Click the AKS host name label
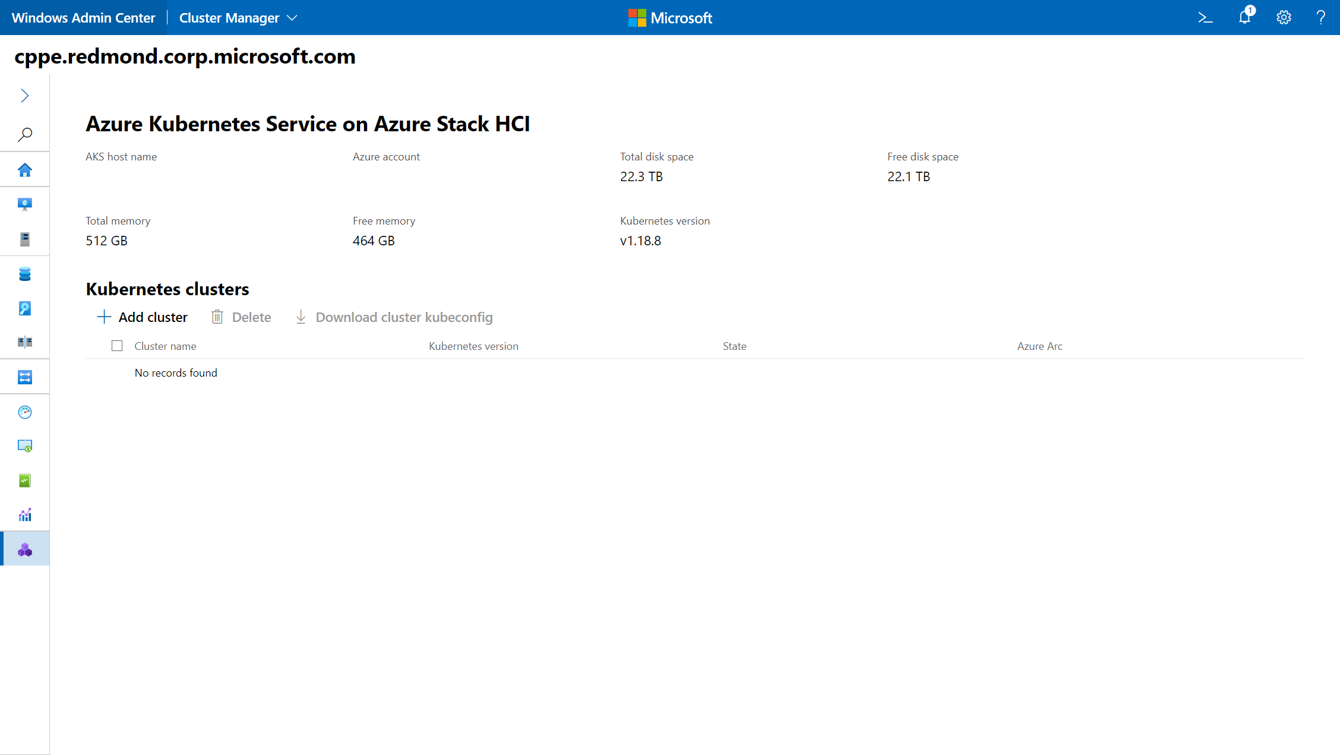 [x=121, y=157]
